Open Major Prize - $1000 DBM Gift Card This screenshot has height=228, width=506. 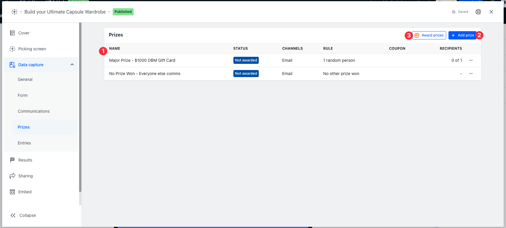[142, 60]
